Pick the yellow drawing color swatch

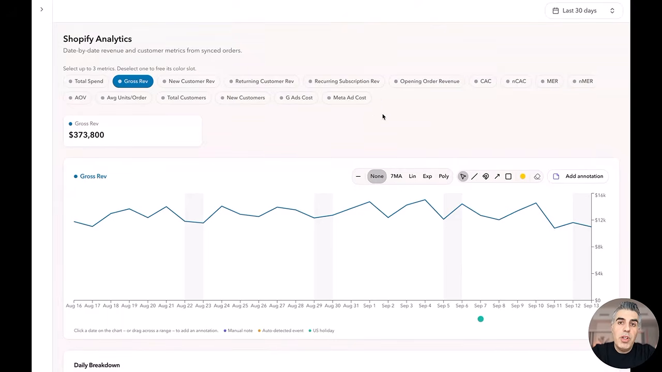pyautogui.click(x=523, y=176)
